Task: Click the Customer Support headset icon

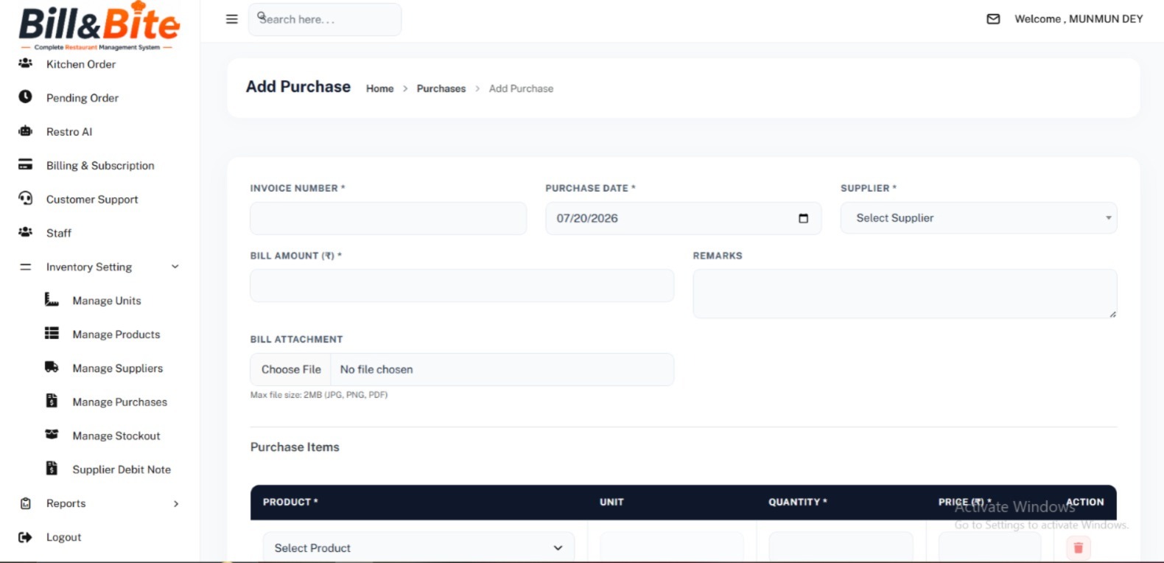Action: point(25,198)
